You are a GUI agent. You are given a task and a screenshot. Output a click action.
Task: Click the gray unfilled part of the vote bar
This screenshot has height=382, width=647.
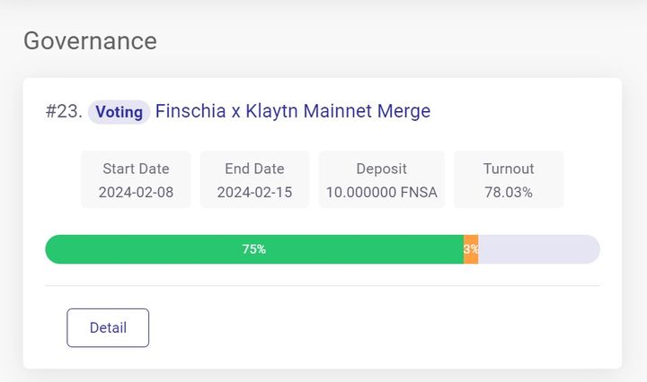pyautogui.click(x=539, y=249)
